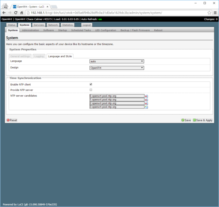Screen dimensions: 219x207
Task: Open the Language dropdown
Action: 116,61
